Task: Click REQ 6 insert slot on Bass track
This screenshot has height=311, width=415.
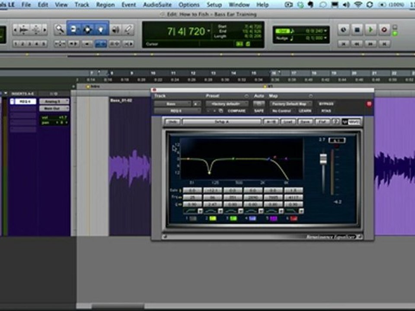Action: (26, 102)
